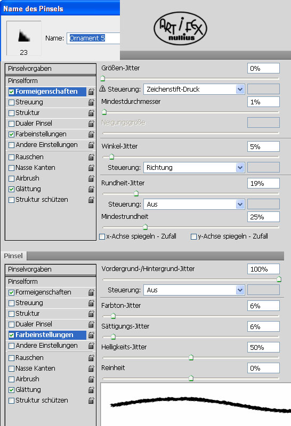Switch to the Pinsel tab
The image size is (291, 426).
click(13, 256)
